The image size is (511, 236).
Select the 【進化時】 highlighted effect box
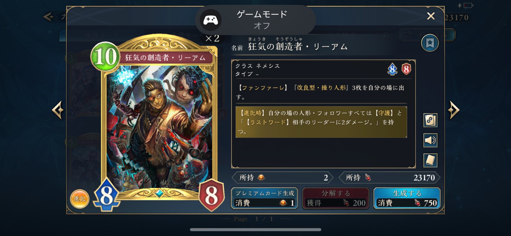[321, 122]
